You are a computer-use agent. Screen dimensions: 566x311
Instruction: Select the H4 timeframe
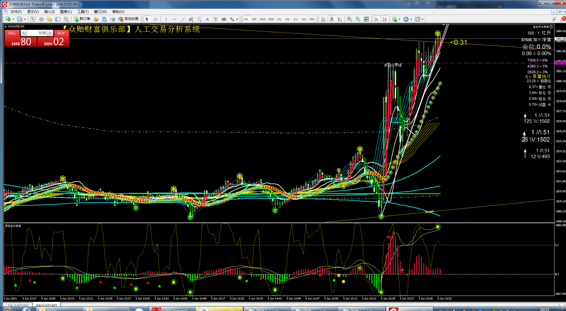(287, 19)
